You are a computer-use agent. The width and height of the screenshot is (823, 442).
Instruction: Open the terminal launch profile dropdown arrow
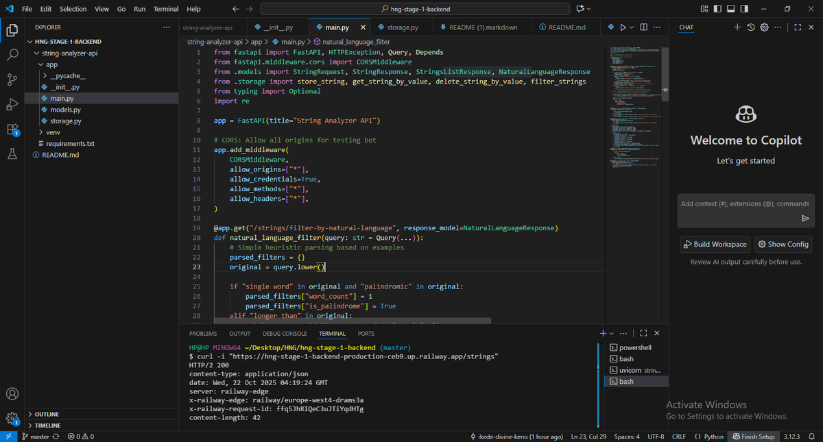612,333
